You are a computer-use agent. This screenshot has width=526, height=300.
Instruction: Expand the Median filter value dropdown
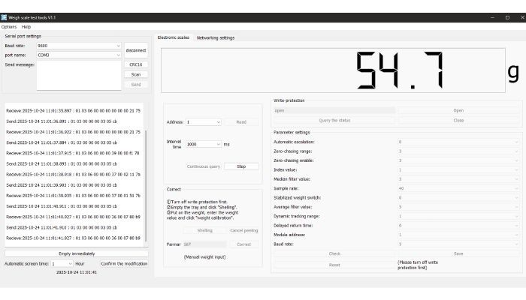click(x=458, y=179)
